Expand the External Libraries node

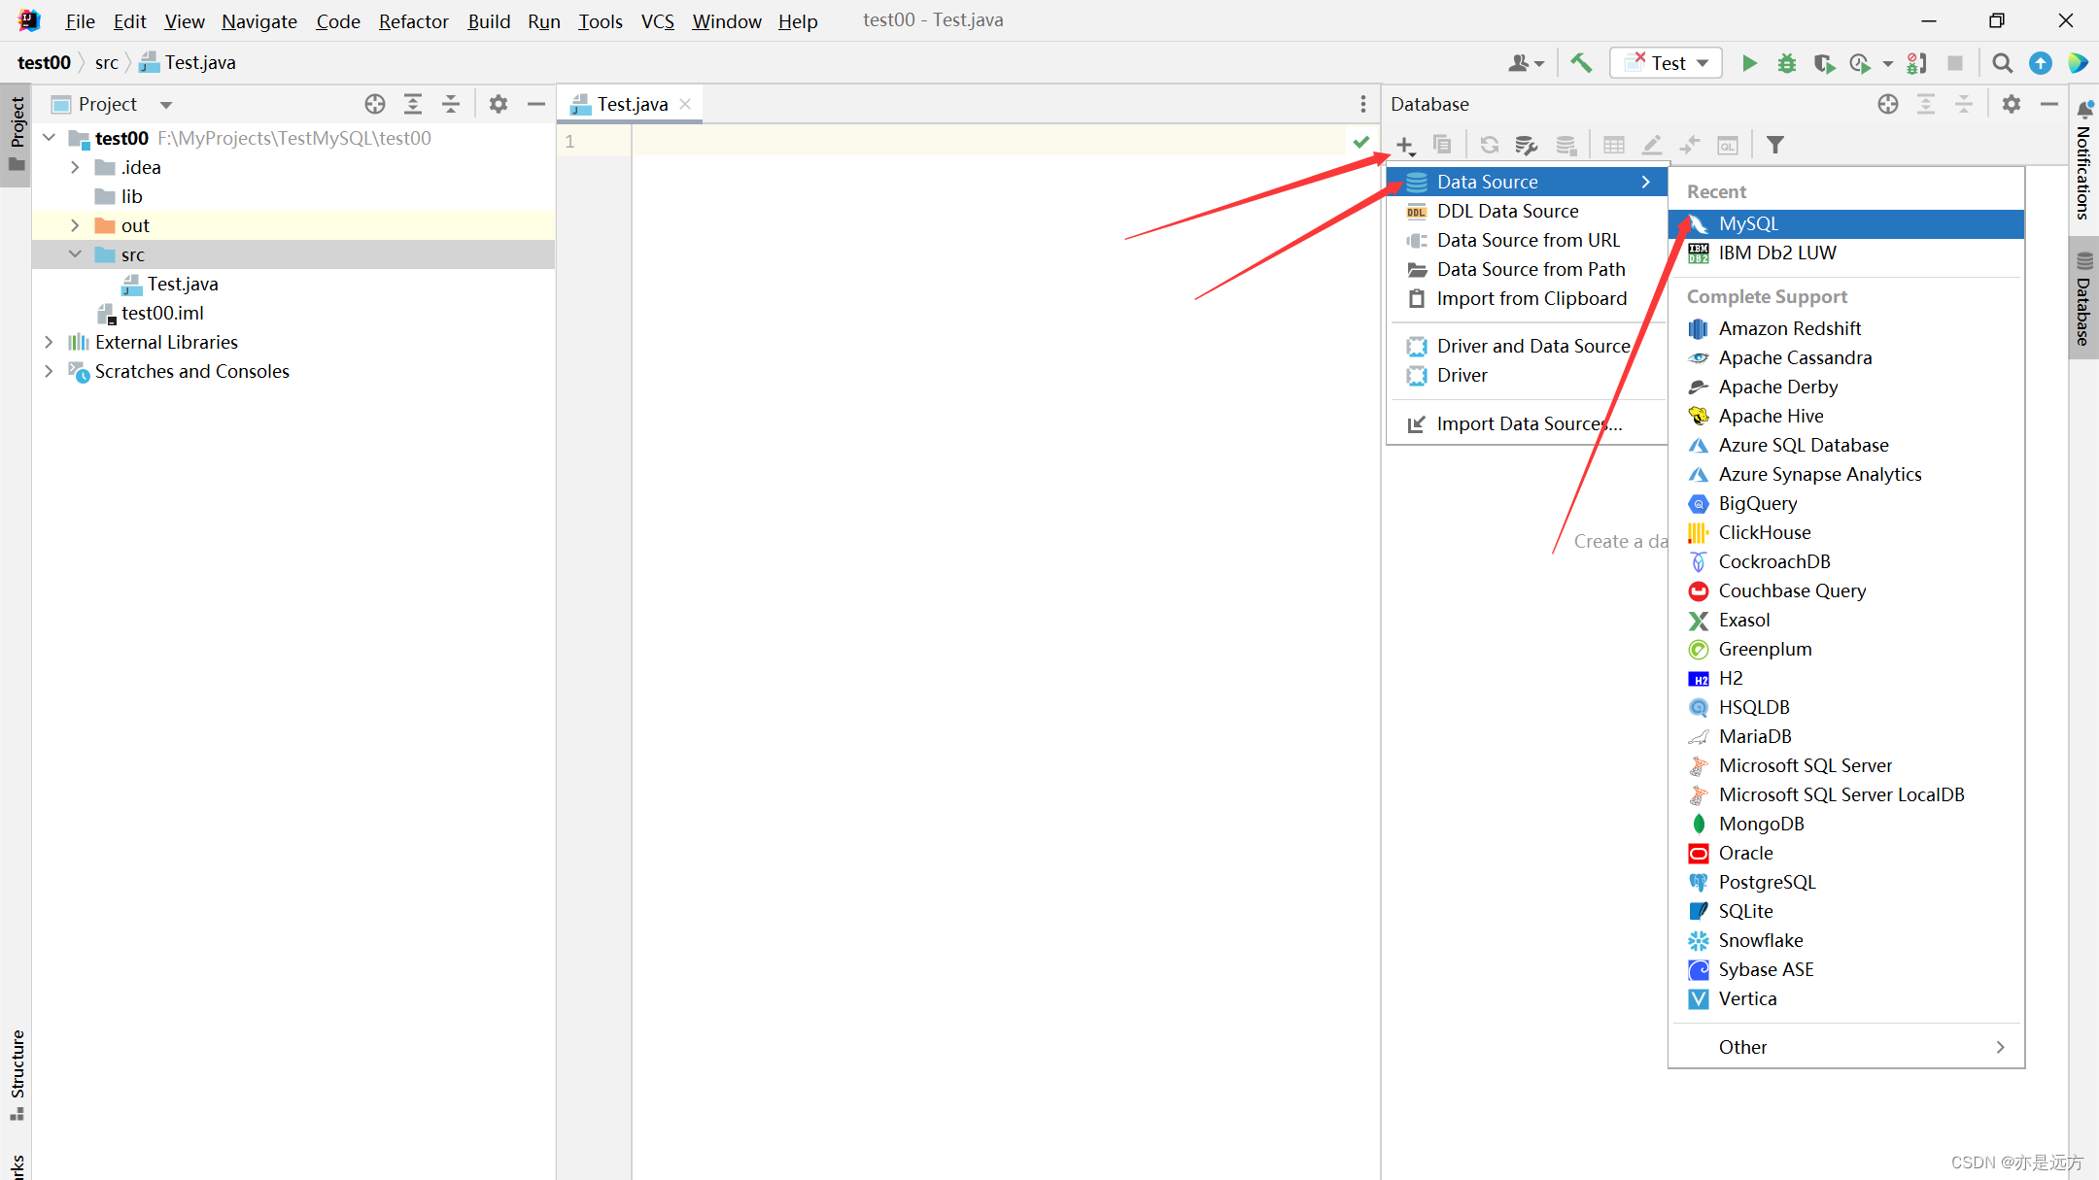point(49,342)
